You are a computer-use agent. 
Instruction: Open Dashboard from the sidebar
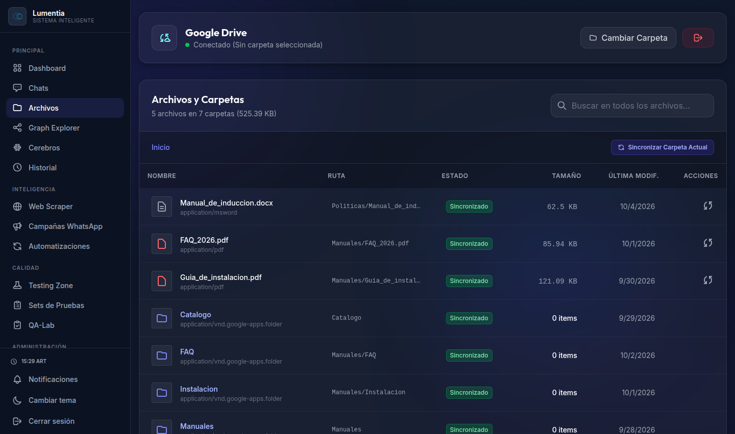65,68
